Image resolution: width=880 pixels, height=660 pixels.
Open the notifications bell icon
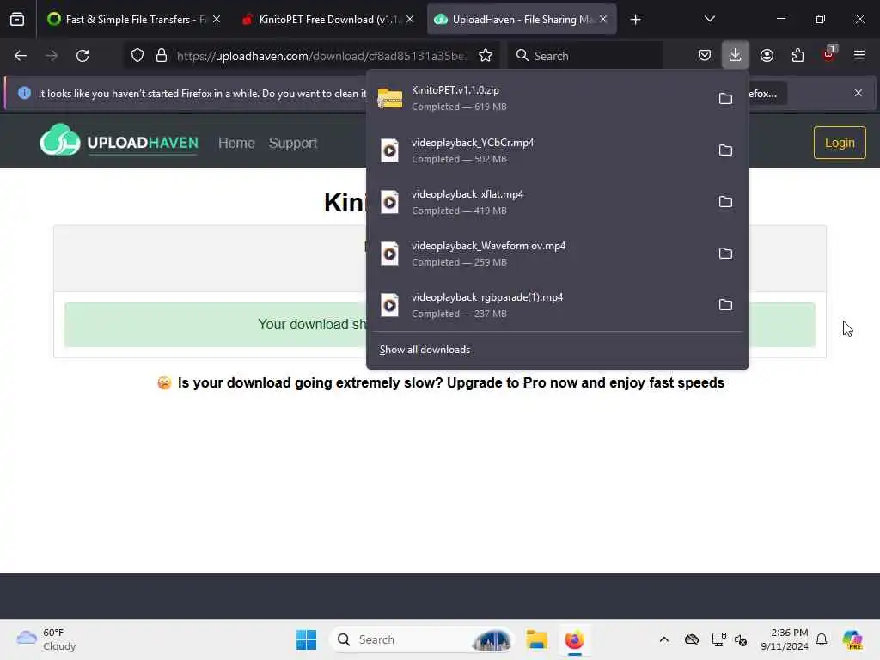pos(822,639)
